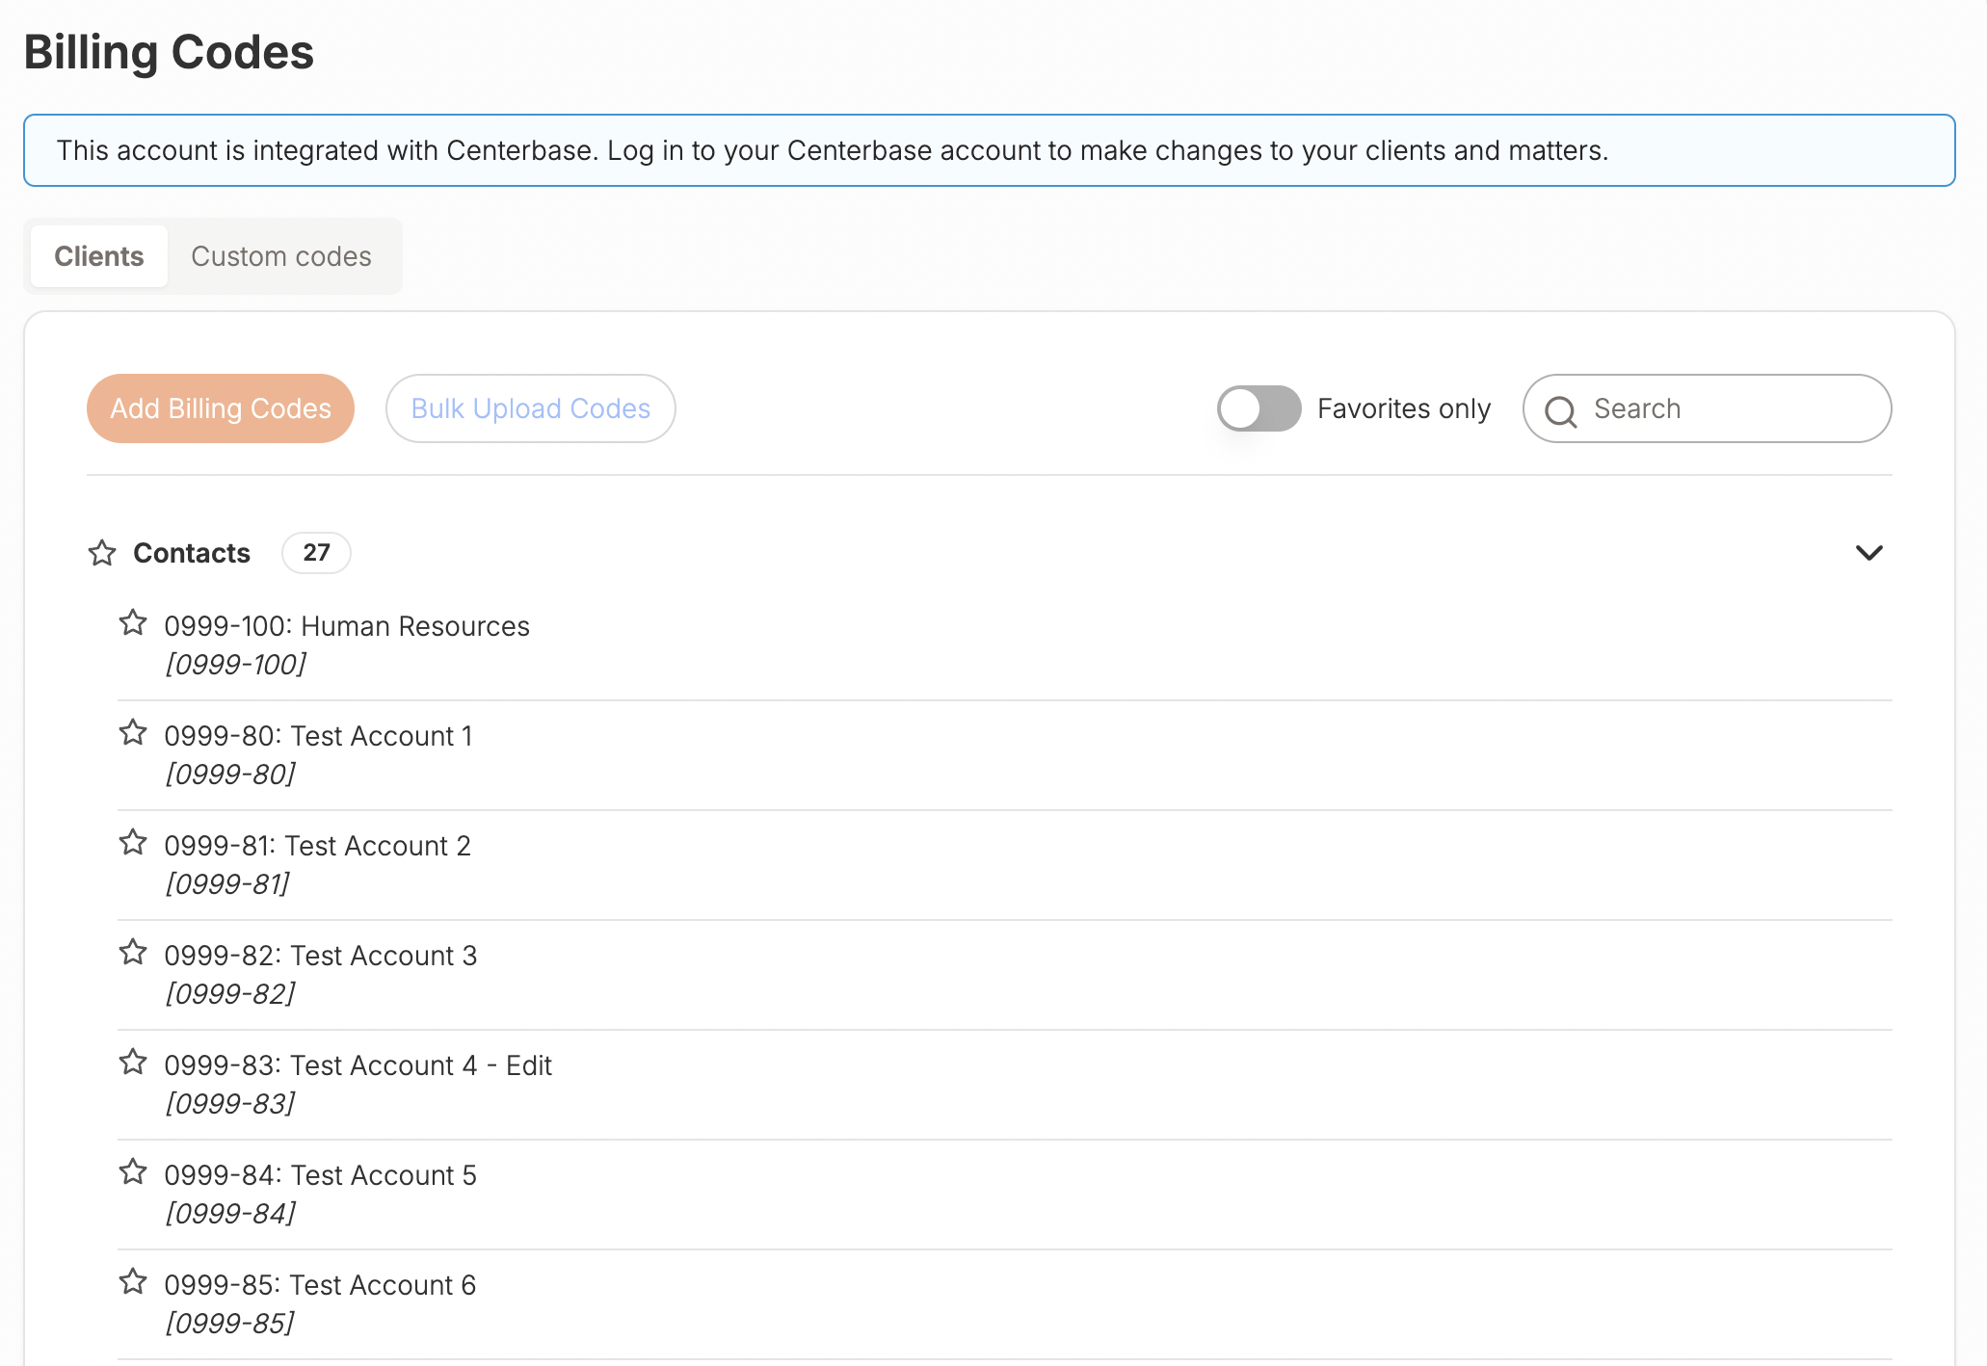Favorite the Contacts group star
This screenshot has height=1366, width=1987.
(x=102, y=553)
